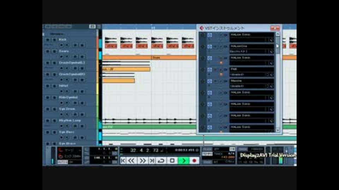Viewport: 339px width, 190px height.
Task: Stop playback in transport
Action: tap(172, 161)
